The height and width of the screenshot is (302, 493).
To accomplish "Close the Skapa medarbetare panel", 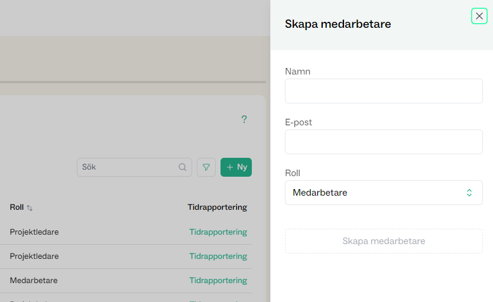I will point(479,16).
